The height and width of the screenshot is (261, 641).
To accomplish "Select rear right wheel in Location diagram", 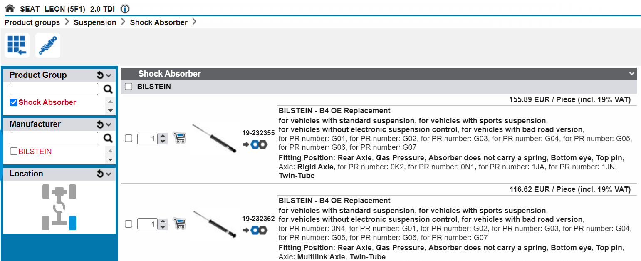I will tap(72, 223).
